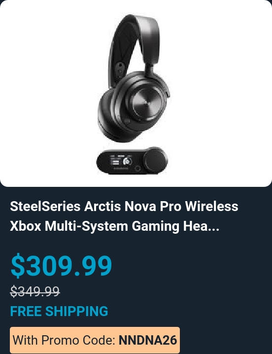
Task: Click the Xbox Multi-System Gaming title line
Action: [x=95, y=226]
